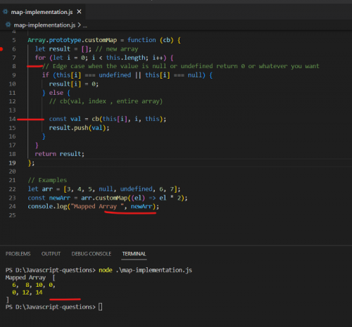Show the DEBUG CONSOLE panel
The image size is (352, 327).
coord(92,254)
